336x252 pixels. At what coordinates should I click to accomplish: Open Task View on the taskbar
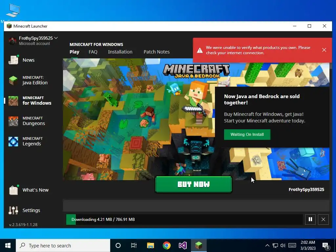coord(134,245)
